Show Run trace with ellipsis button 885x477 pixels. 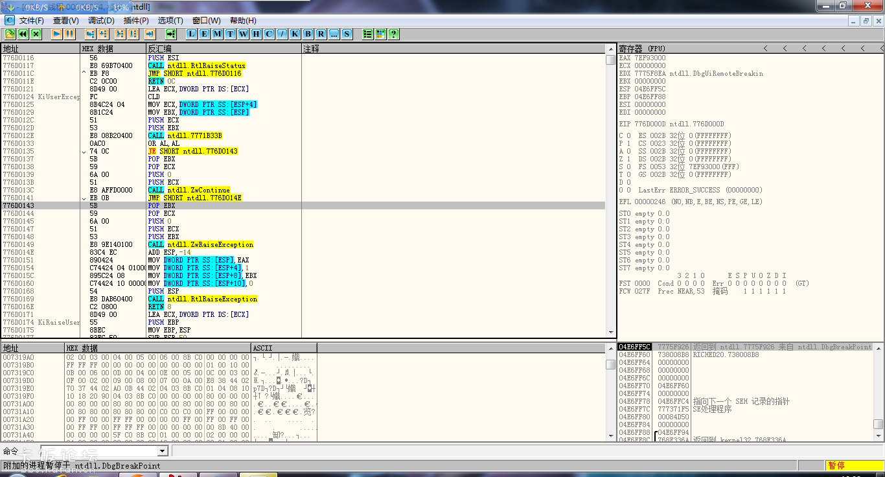[334, 34]
